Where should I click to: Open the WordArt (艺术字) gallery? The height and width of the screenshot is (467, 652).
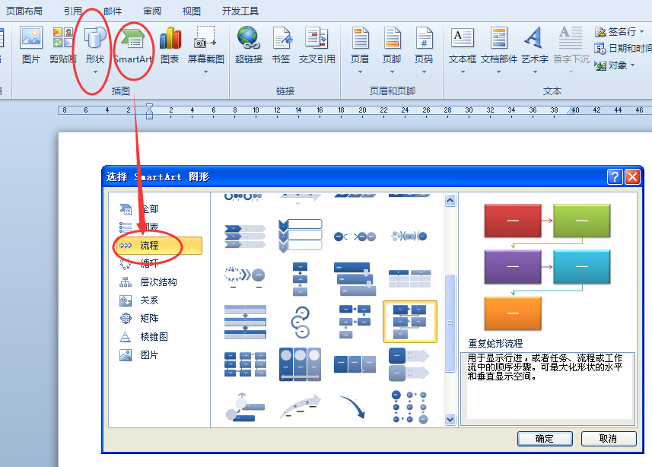tap(535, 50)
